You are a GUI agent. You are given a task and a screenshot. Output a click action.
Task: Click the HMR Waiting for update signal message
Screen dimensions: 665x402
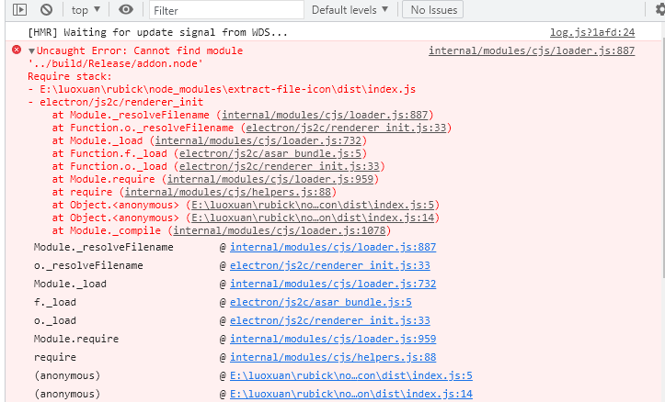158,32
